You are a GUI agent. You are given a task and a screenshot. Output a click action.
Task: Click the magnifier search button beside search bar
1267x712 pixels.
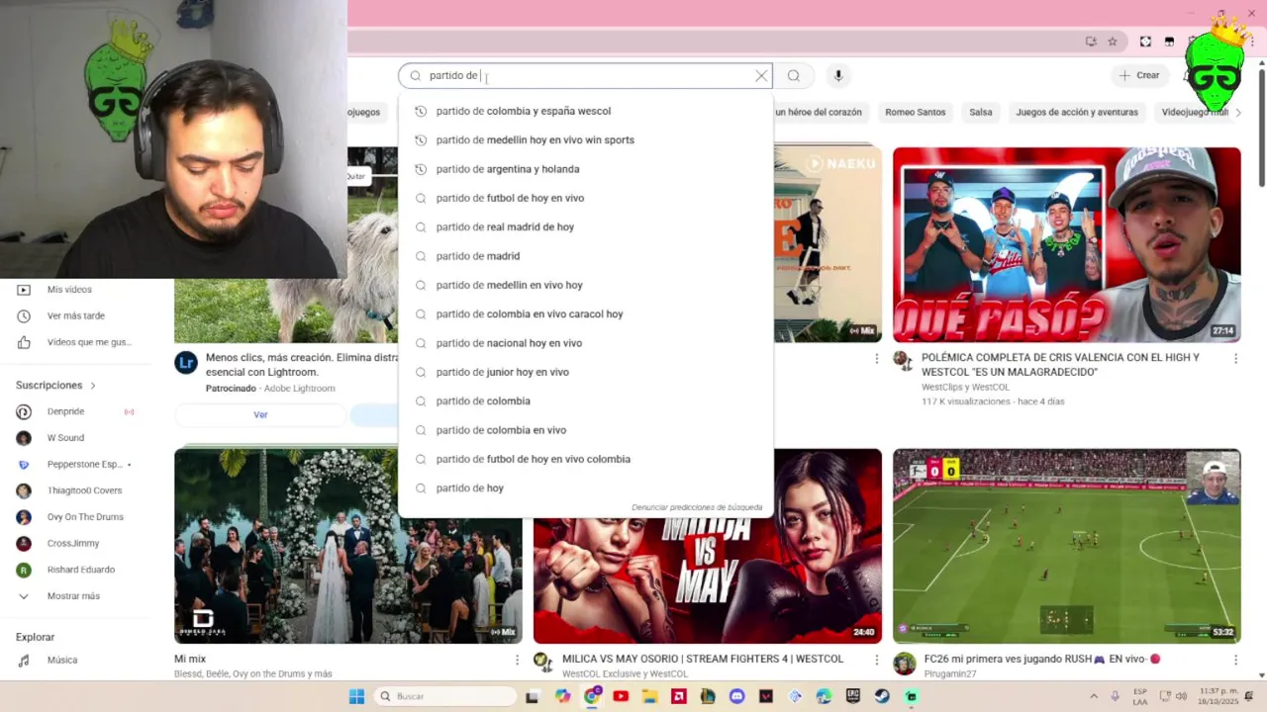click(x=794, y=76)
